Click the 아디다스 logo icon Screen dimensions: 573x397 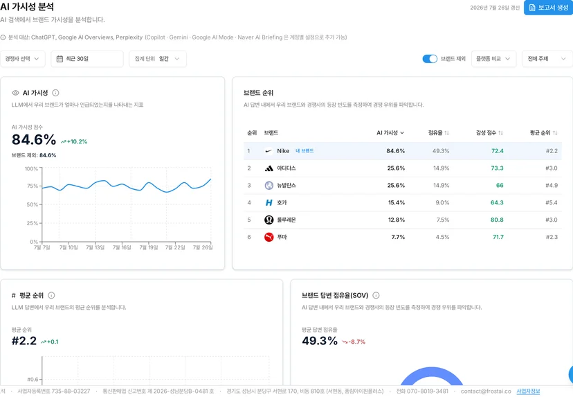269,168
